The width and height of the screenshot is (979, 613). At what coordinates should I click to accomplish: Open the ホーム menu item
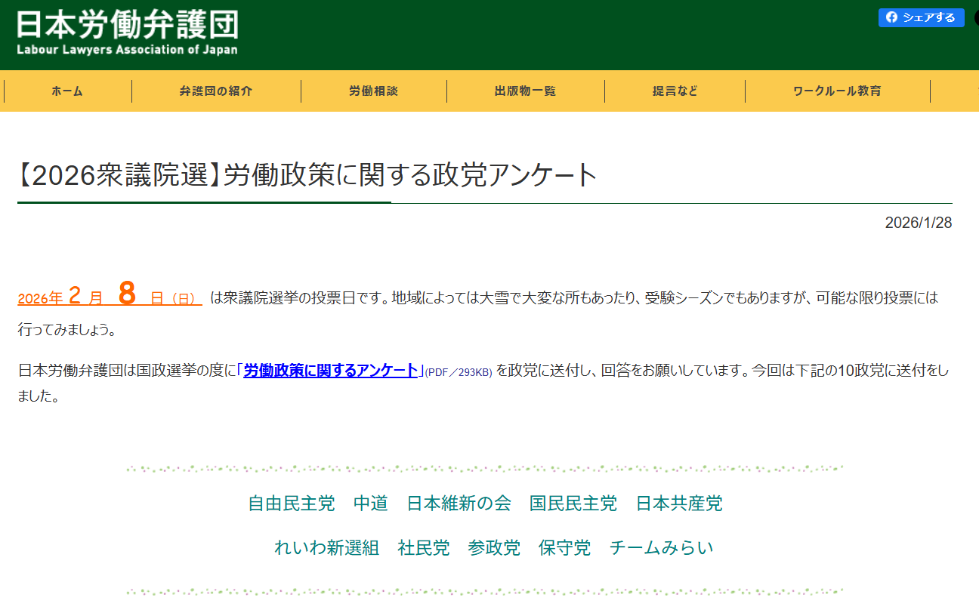tap(67, 91)
